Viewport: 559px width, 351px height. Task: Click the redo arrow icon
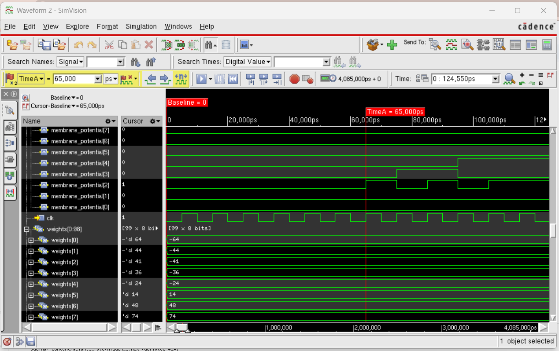pos(92,44)
